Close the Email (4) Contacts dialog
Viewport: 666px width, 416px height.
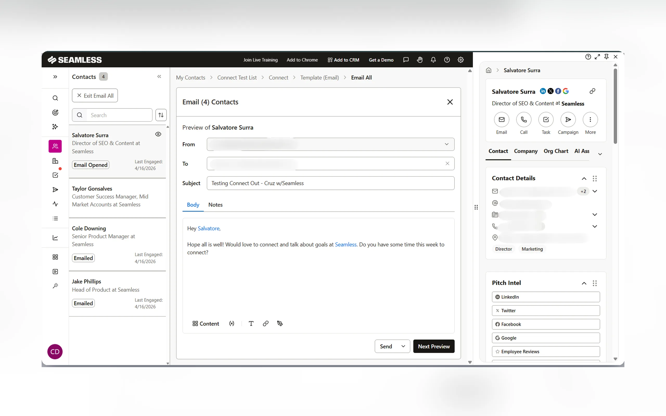tap(450, 102)
